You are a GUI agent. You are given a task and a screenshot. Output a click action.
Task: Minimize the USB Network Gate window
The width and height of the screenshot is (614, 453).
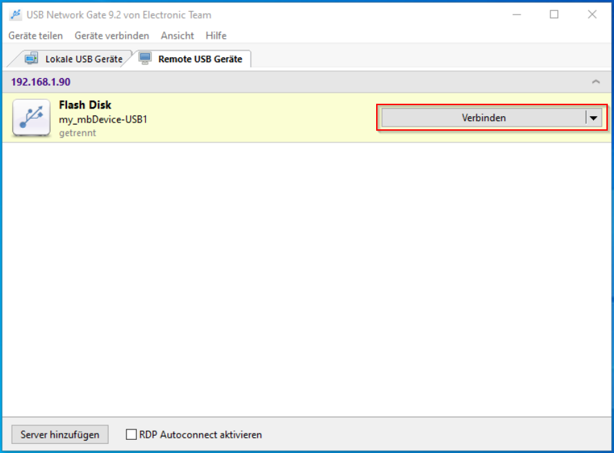(517, 15)
